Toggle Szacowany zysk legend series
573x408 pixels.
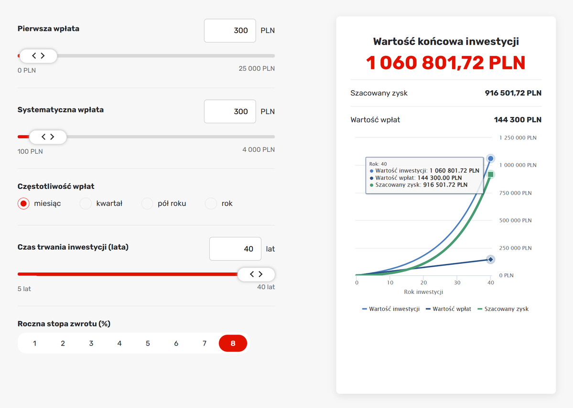503,309
